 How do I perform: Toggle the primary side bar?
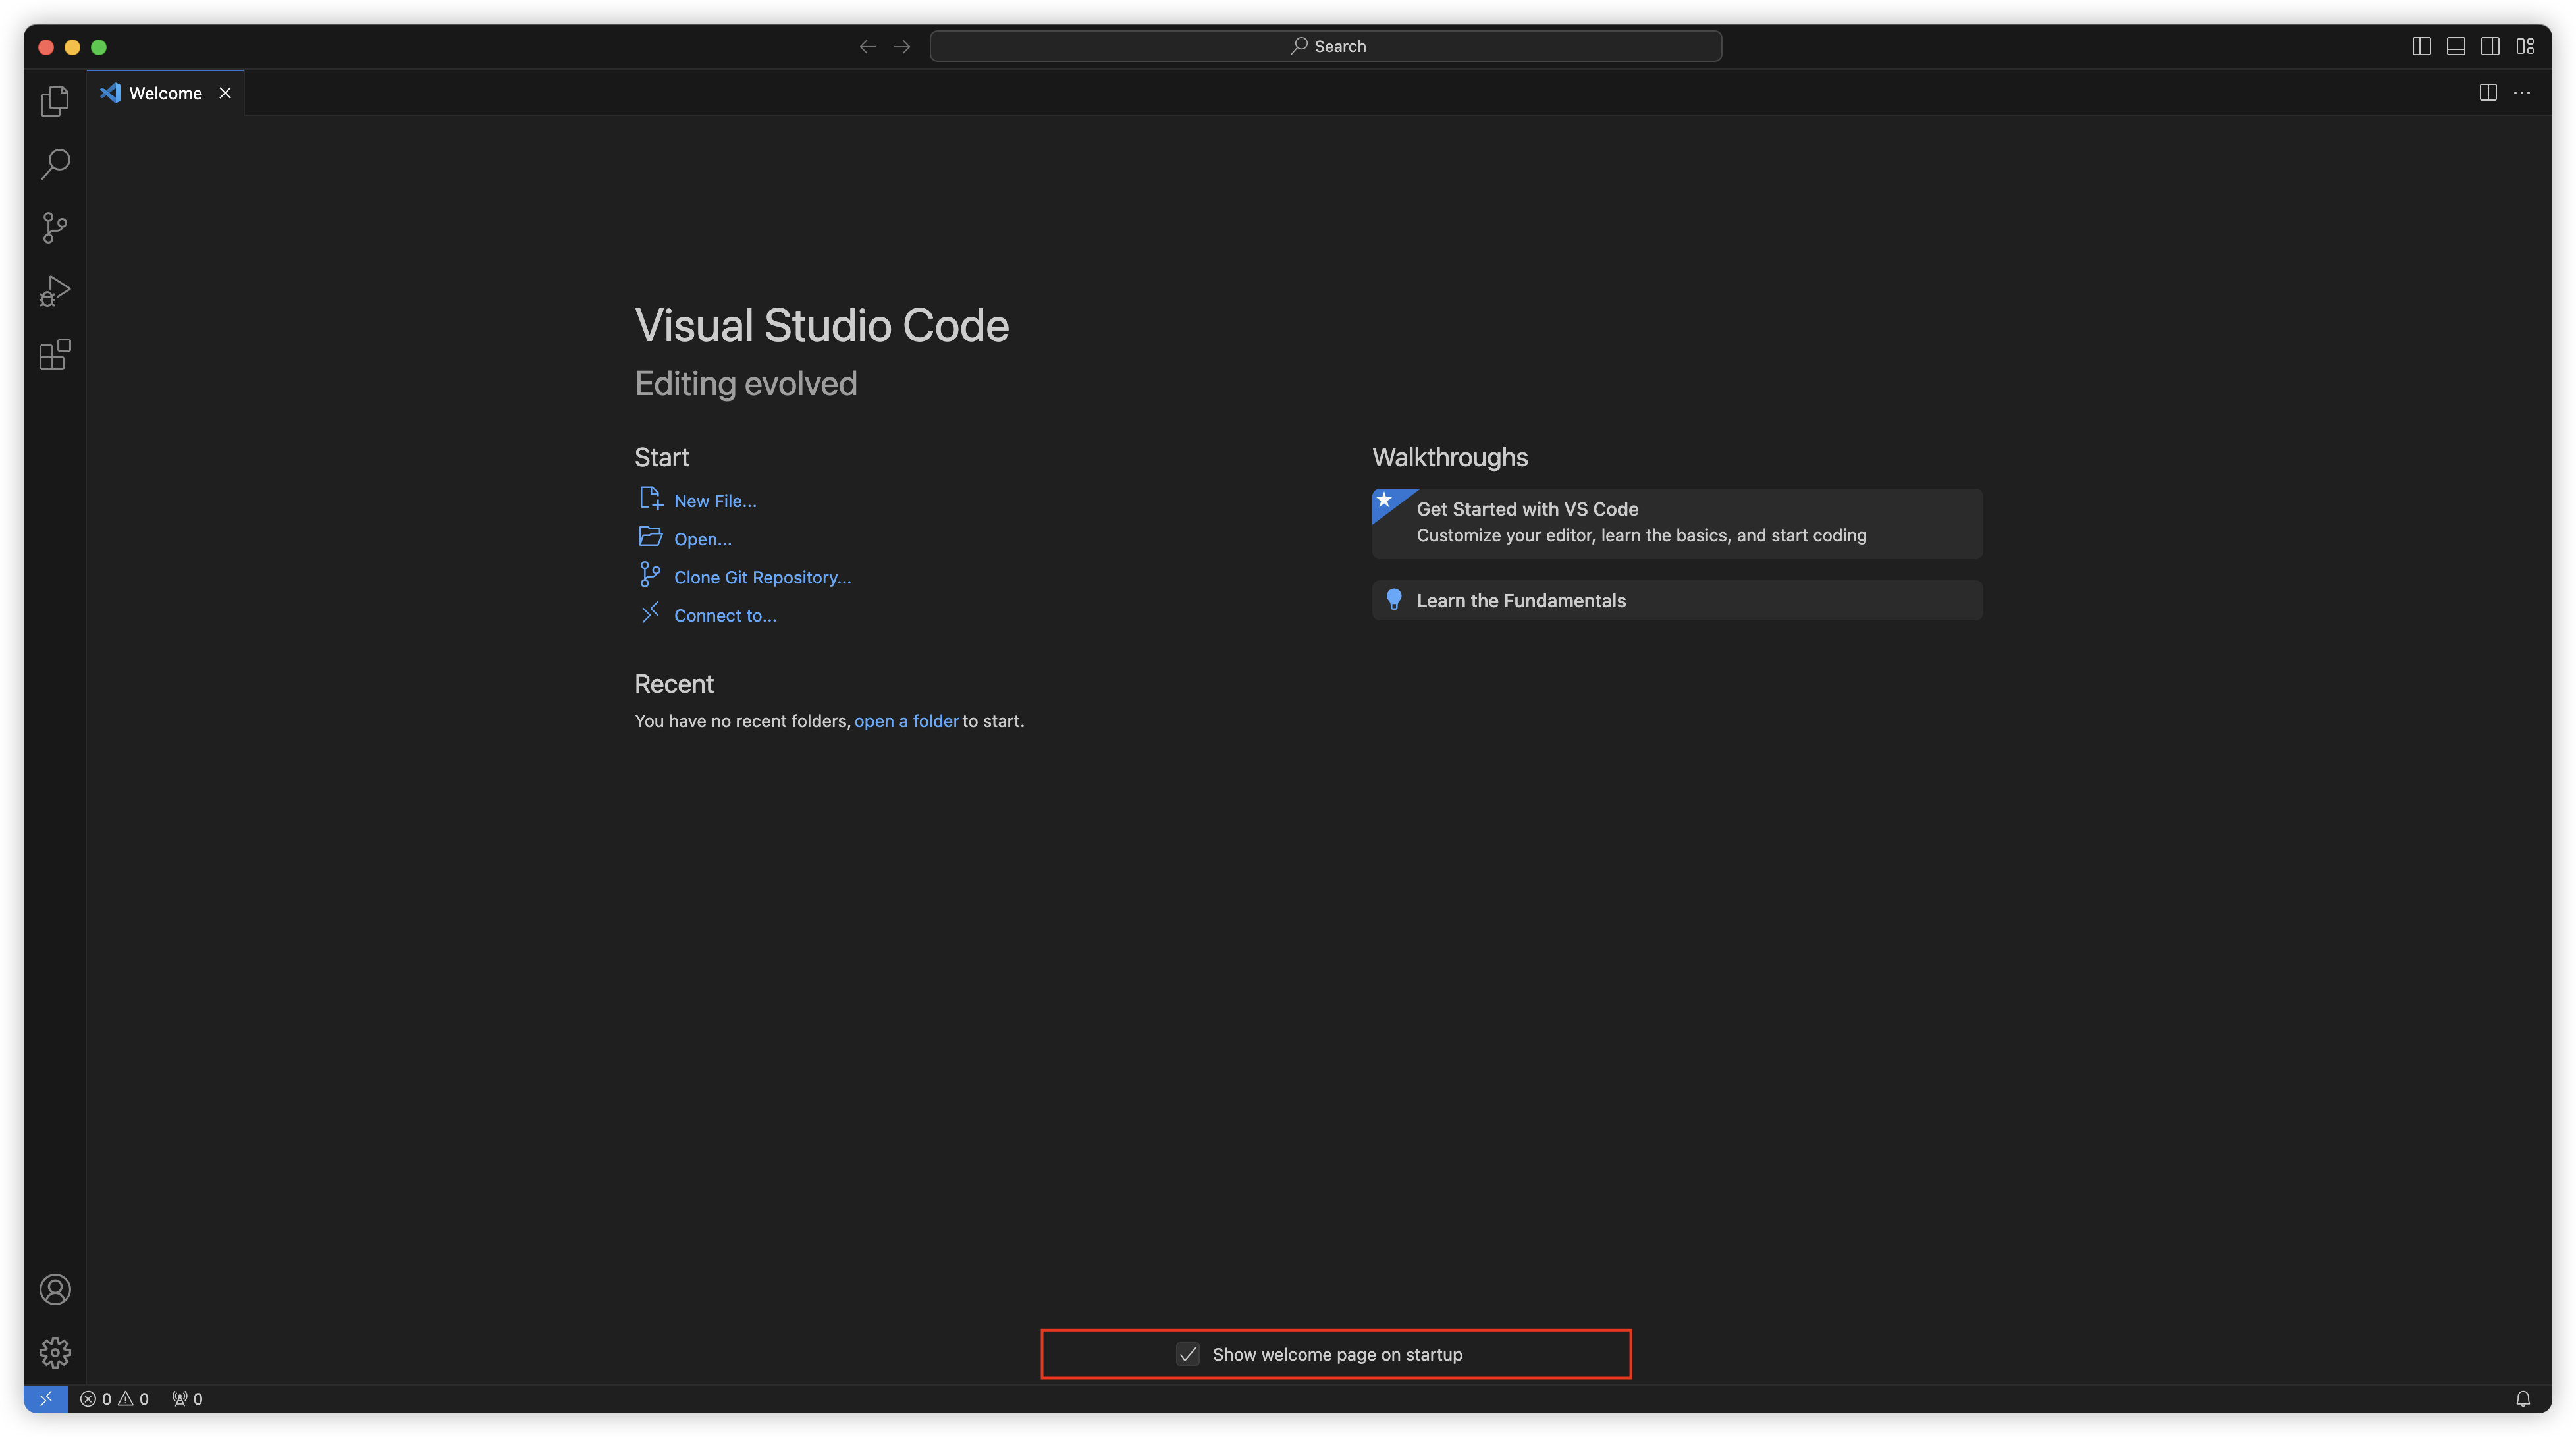point(2421,46)
